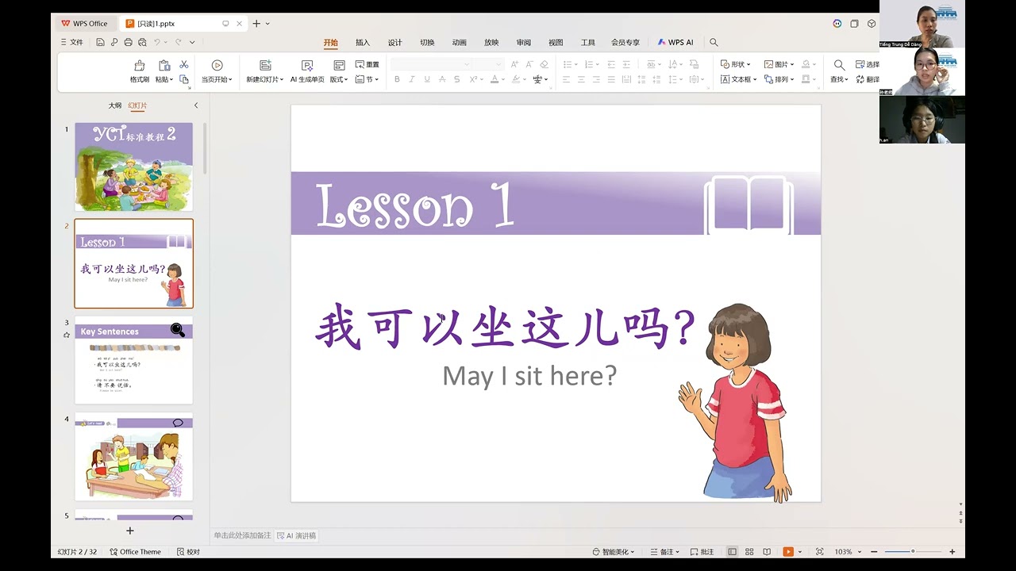Click the fit-to-window icon near zoom
Screen dimensions: 1016x571
click(x=819, y=551)
